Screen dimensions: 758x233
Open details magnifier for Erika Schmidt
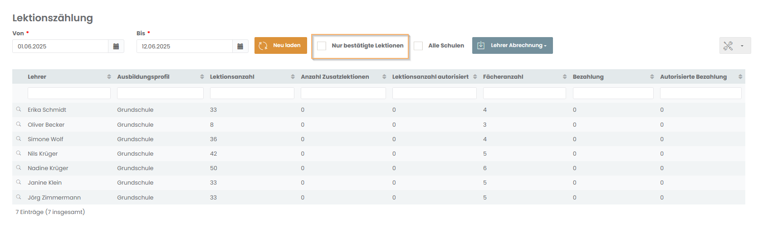point(19,109)
